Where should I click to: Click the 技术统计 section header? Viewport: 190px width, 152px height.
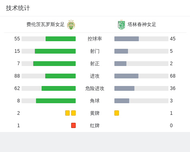coord(18,8)
